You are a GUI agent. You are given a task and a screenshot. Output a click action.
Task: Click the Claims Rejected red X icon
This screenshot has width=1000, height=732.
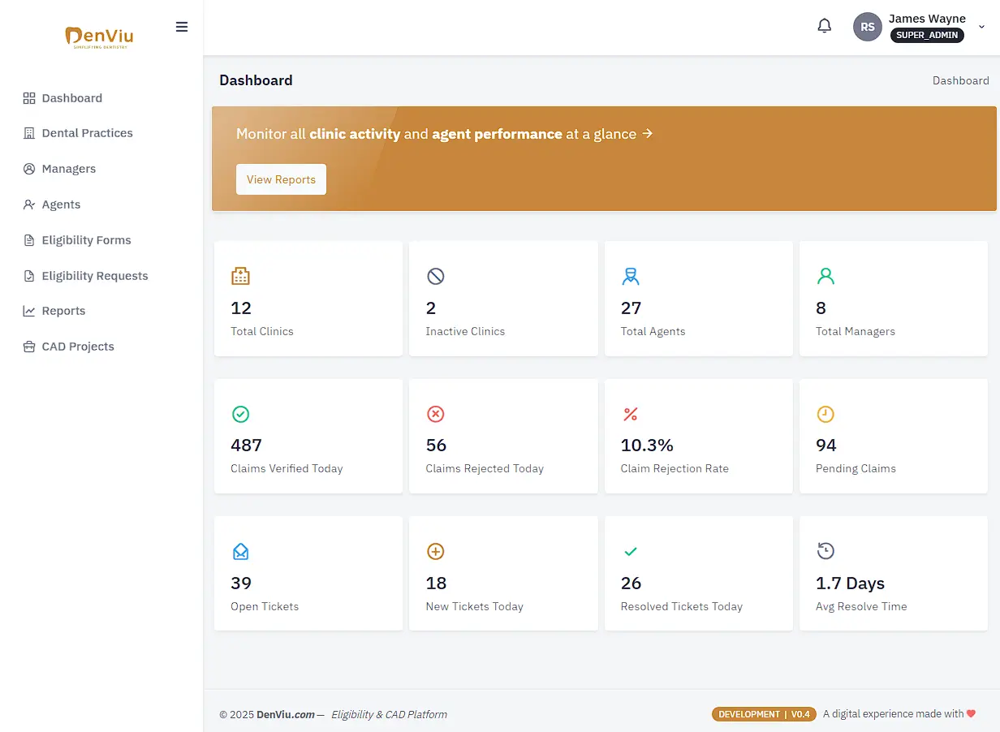click(x=436, y=414)
